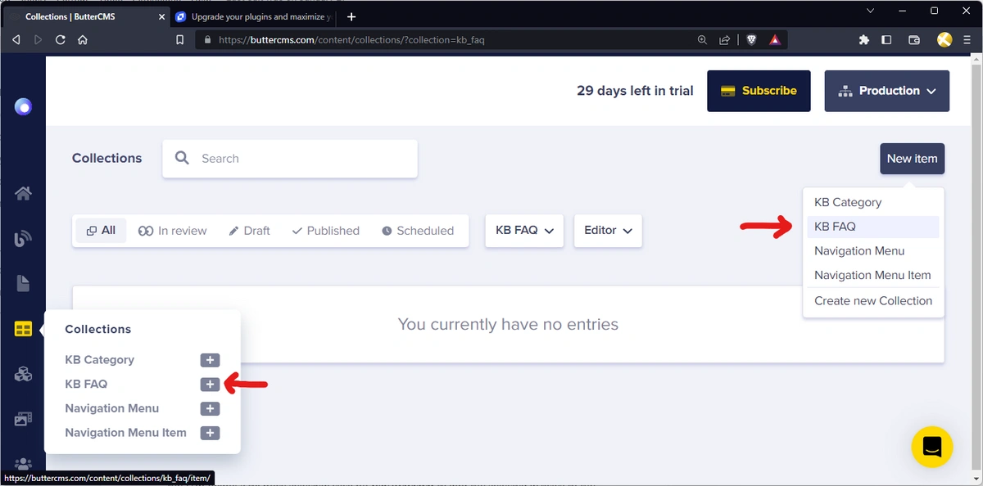Open the browser profile avatar
This screenshot has height=486, width=983.
click(944, 39)
